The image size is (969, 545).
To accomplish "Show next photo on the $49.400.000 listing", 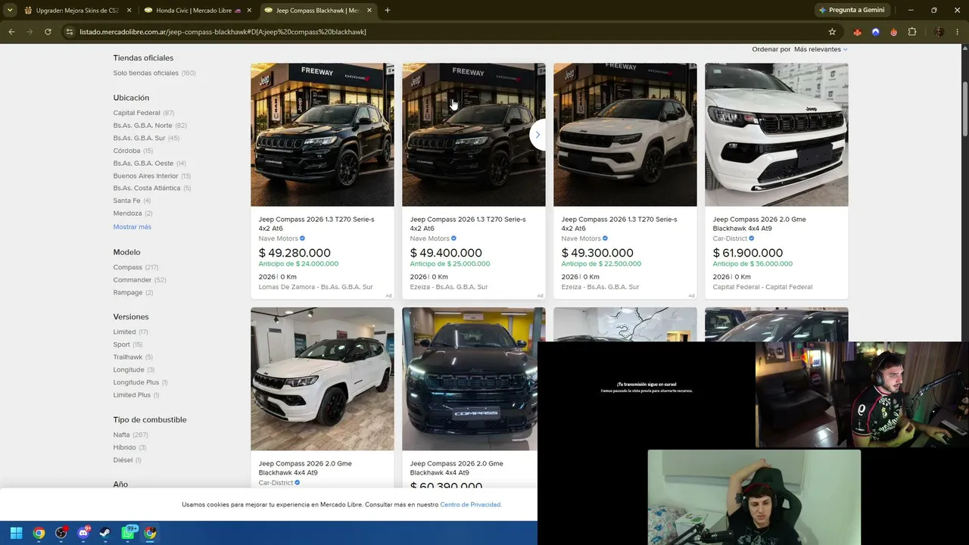I will pos(537,135).
